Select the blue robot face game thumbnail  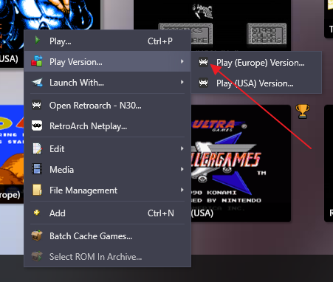coord(50,15)
